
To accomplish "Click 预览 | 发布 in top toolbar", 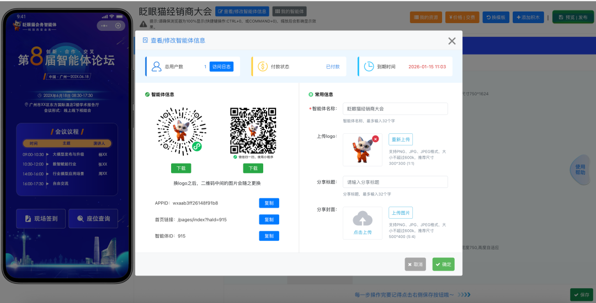I will pos(573,17).
